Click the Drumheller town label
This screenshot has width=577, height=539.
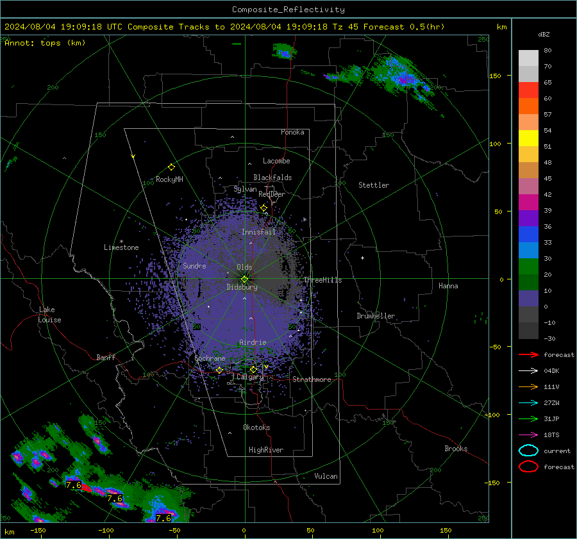[x=376, y=316]
